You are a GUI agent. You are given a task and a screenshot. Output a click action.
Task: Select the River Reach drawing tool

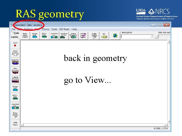click(25, 36)
